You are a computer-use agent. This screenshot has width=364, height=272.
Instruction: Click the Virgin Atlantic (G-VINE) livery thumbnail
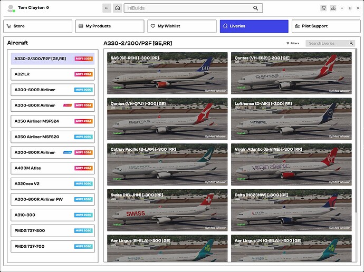click(x=291, y=164)
